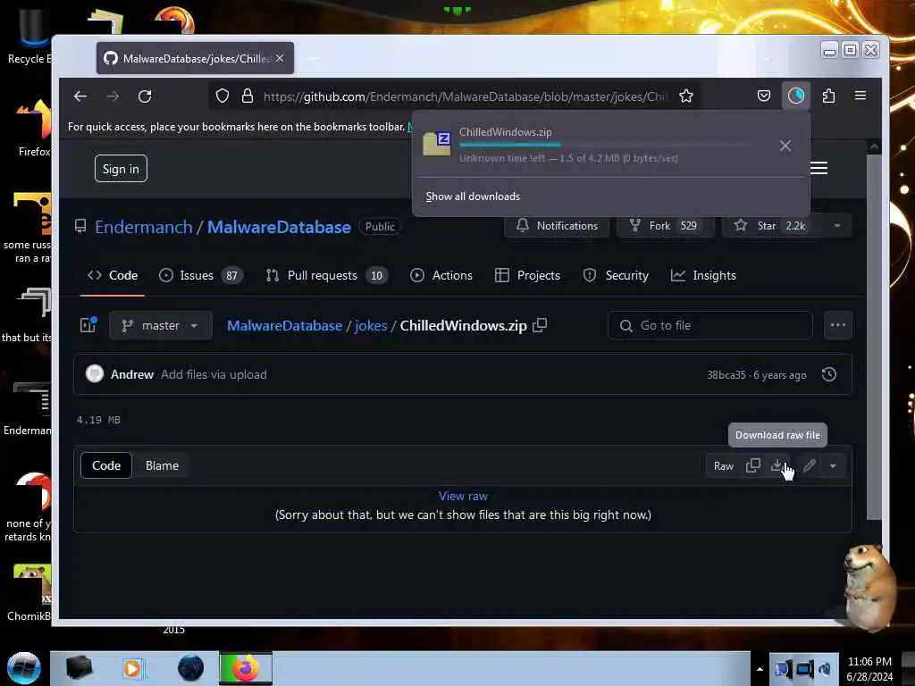This screenshot has height=686, width=915.
Task: Open the Pull requests tab
Action: pyautogui.click(x=327, y=275)
